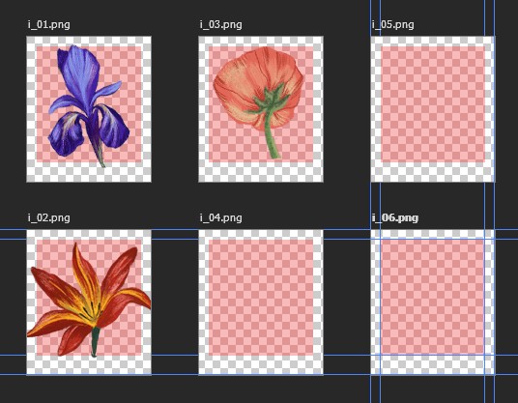Select the i_04.png artboard label
518x403 pixels.
[220, 218]
